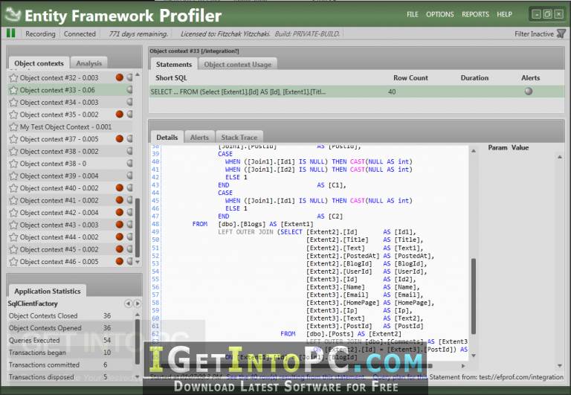Star Object context #37
This screenshot has height=395, width=571.
[14, 139]
